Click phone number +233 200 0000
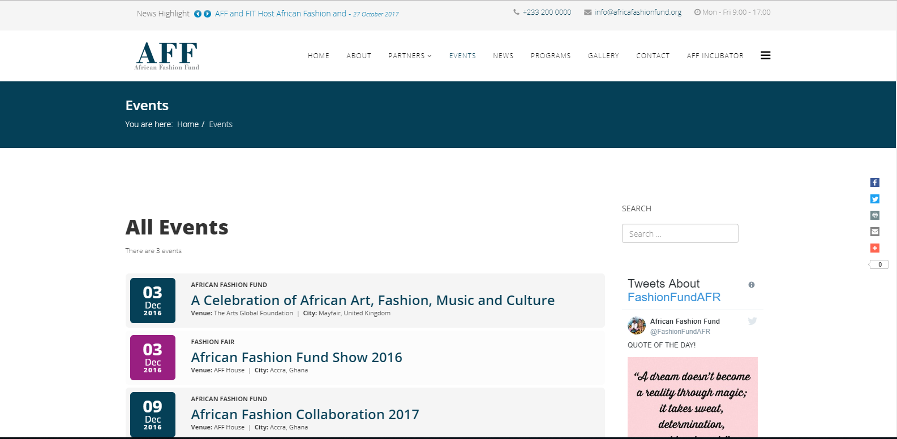 pyautogui.click(x=547, y=12)
